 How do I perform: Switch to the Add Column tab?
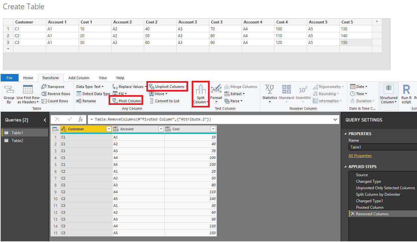coord(79,78)
